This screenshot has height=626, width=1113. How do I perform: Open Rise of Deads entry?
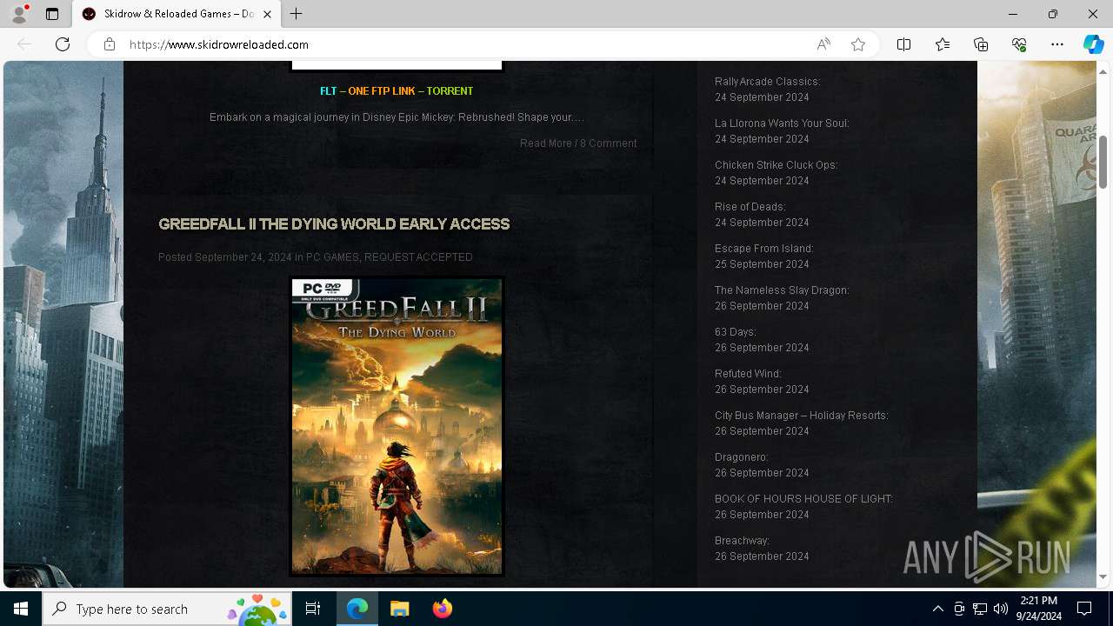click(750, 207)
